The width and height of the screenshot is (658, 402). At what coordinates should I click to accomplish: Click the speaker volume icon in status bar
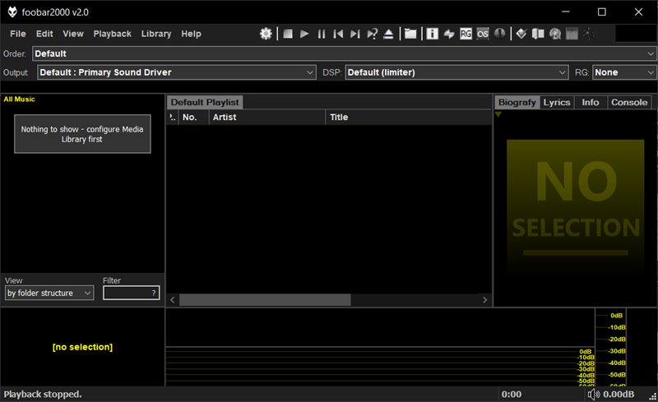594,395
